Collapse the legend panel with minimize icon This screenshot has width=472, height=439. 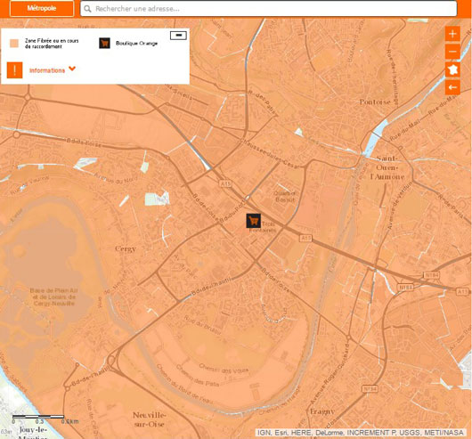tap(178, 36)
